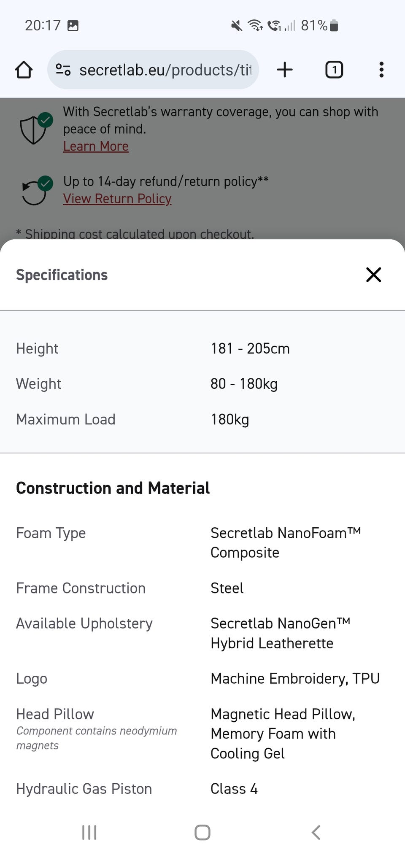Tap the Specifications panel heading
This screenshot has width=405, height=855.
pyautogui.click(x=62, y=275)
